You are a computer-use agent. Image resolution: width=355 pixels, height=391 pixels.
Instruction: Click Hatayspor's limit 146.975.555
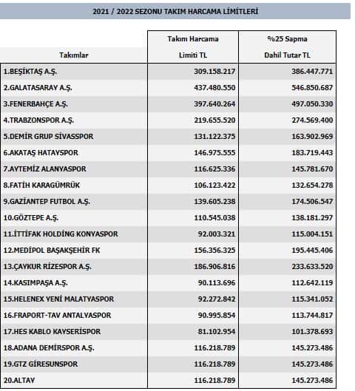click(x=214, y=152)
